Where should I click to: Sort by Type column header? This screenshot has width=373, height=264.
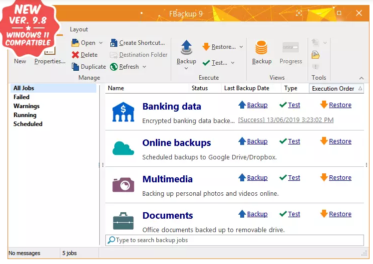point(295,88)
